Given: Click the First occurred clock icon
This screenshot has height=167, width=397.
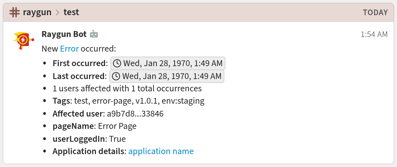Looking at the screenshot, I should [x=117, y=63].
